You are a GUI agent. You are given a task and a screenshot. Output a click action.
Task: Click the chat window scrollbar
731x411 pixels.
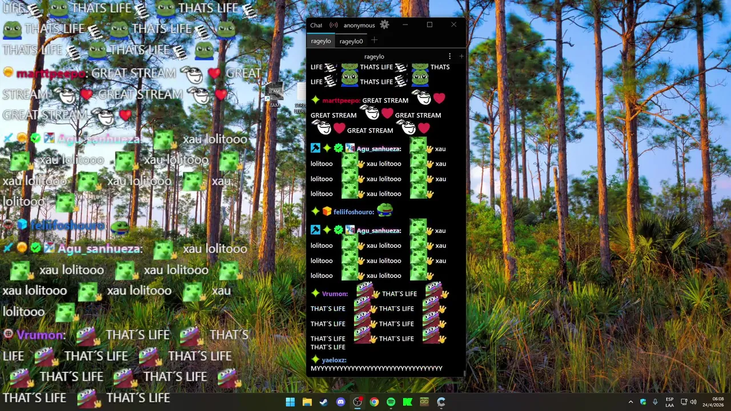pos(464,374)
